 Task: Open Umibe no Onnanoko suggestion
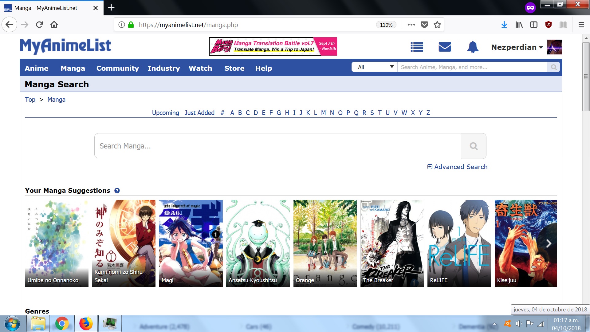coord(57,243)
